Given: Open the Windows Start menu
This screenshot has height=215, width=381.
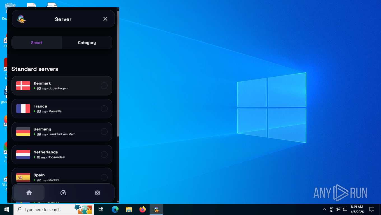Looking at the screenshot, I should pos(7,209).
